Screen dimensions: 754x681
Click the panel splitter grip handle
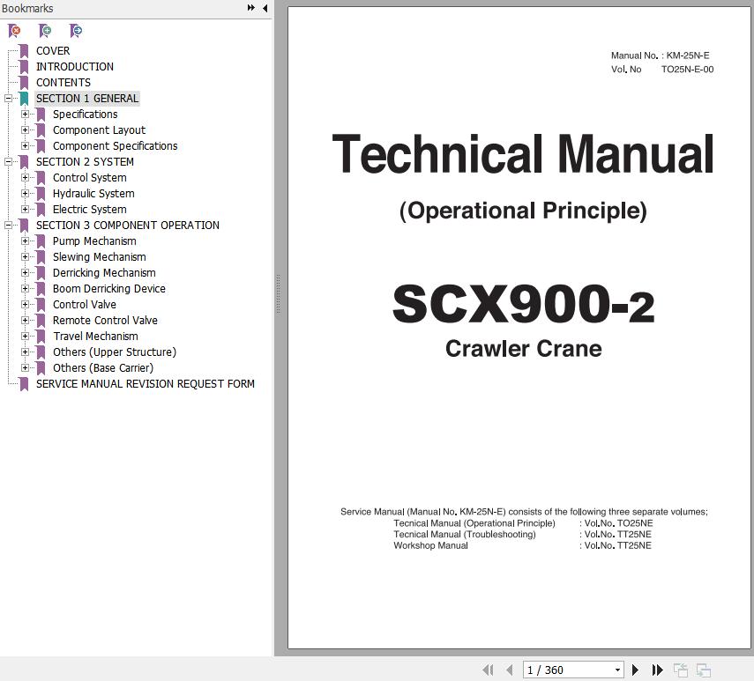coord(279,294)
